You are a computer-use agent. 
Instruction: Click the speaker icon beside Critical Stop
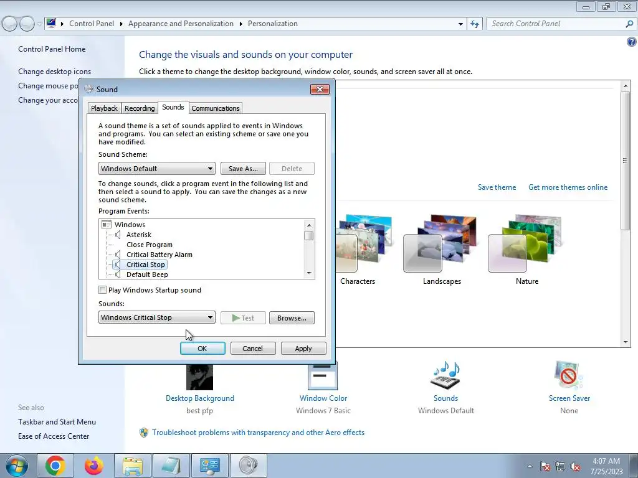click(118, 265)
